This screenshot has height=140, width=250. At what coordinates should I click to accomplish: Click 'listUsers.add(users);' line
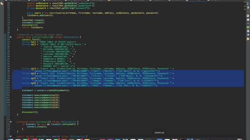pos(40,16)
